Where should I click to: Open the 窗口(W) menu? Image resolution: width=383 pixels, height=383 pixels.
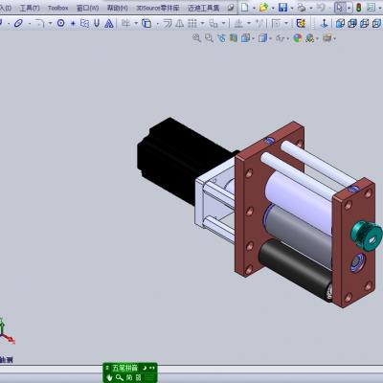point(88,8)
